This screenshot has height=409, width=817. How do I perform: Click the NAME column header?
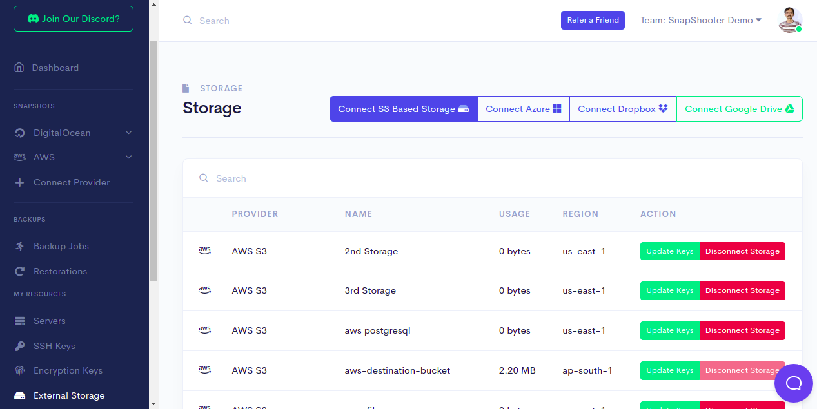pos(359,214)
